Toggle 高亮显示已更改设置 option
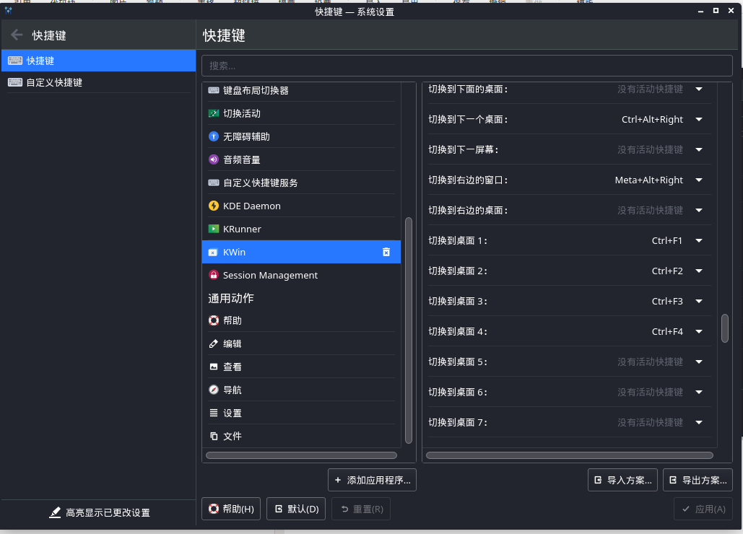Image resolution: width=743 pixels, height=534 pixels. [x=99, y=512]
